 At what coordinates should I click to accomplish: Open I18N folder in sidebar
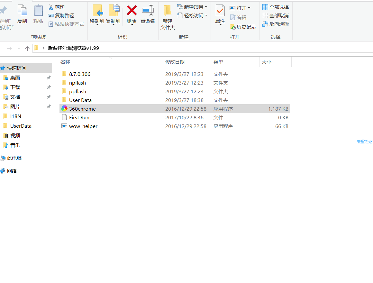click(x=16, y=116)
